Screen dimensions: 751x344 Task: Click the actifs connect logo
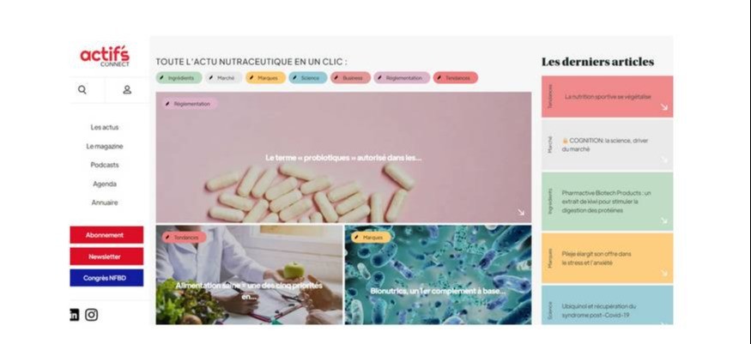click(105, 57)
